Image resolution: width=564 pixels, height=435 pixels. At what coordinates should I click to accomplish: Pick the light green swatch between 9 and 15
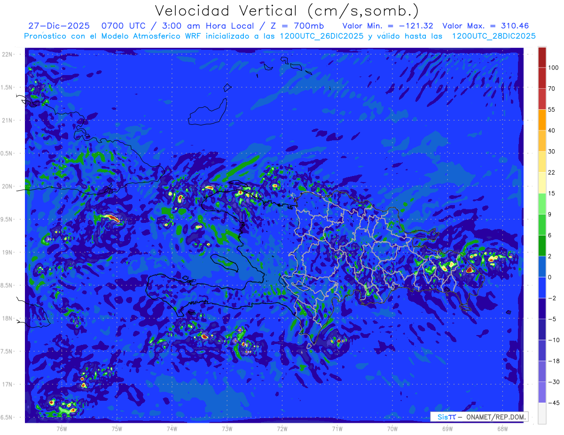(542, 204)
